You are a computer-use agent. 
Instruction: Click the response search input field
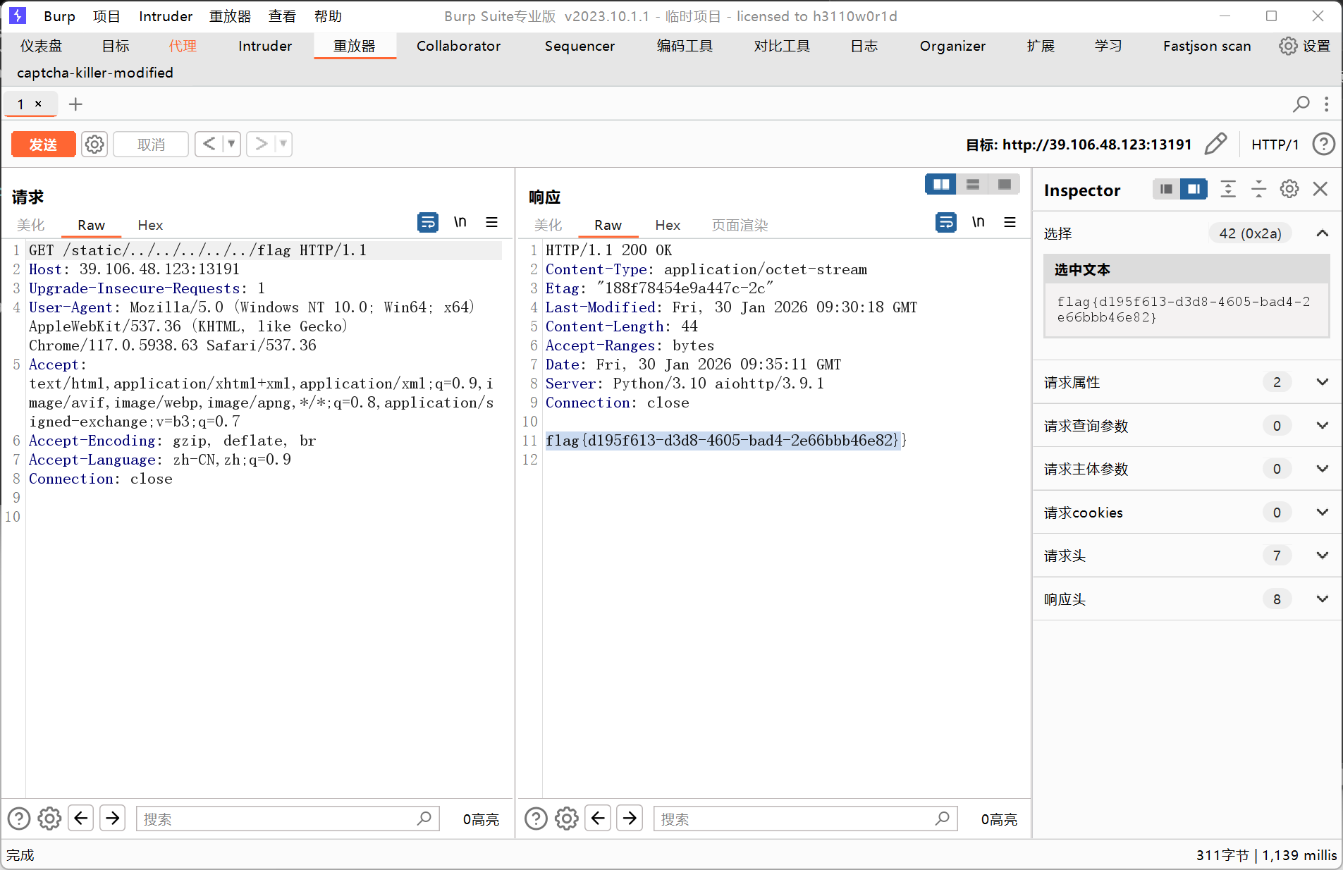(805, 819)
